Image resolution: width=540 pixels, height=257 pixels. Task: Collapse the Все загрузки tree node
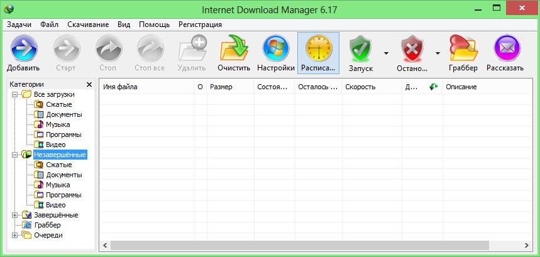pyautogui.click(x=16, y=94)
